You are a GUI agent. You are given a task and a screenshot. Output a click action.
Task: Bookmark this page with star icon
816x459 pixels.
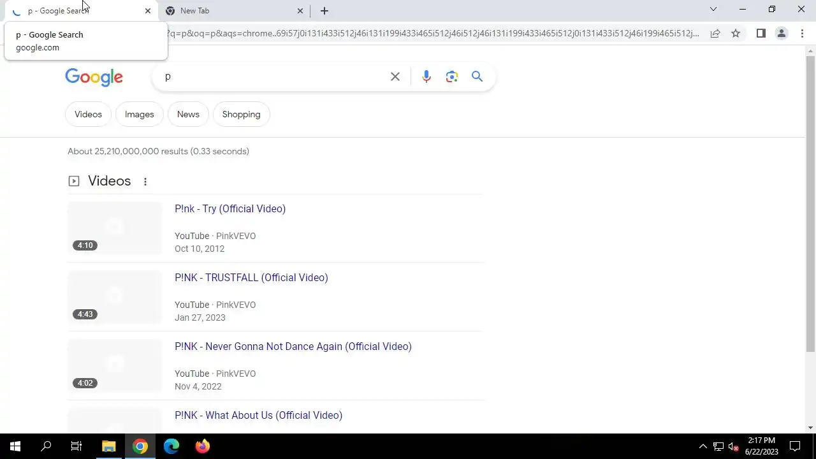[x=736, y=33]
